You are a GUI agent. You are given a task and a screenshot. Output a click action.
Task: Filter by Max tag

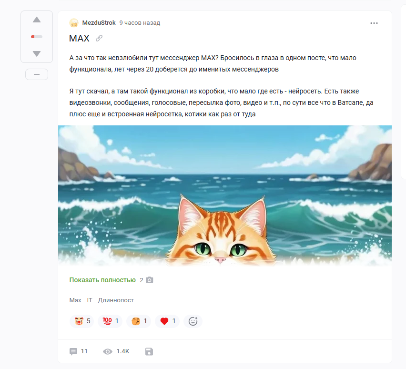click(75, 300)
